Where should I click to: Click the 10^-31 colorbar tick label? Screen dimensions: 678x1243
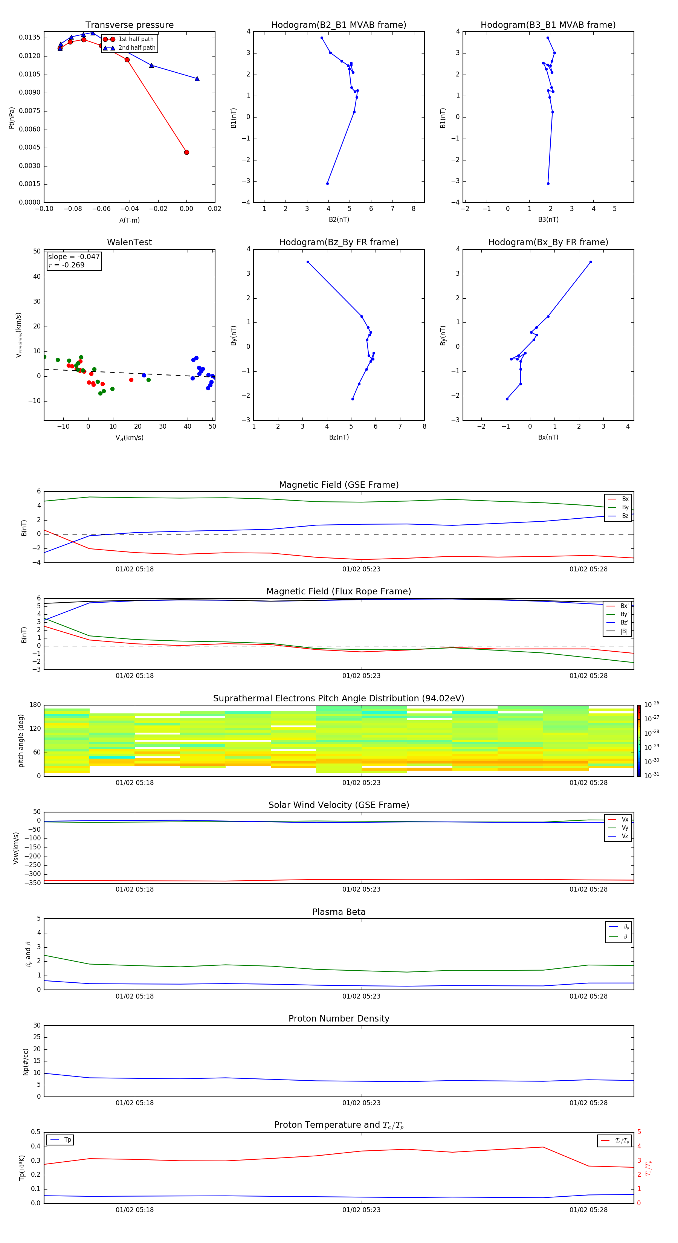tap(652, 776)
